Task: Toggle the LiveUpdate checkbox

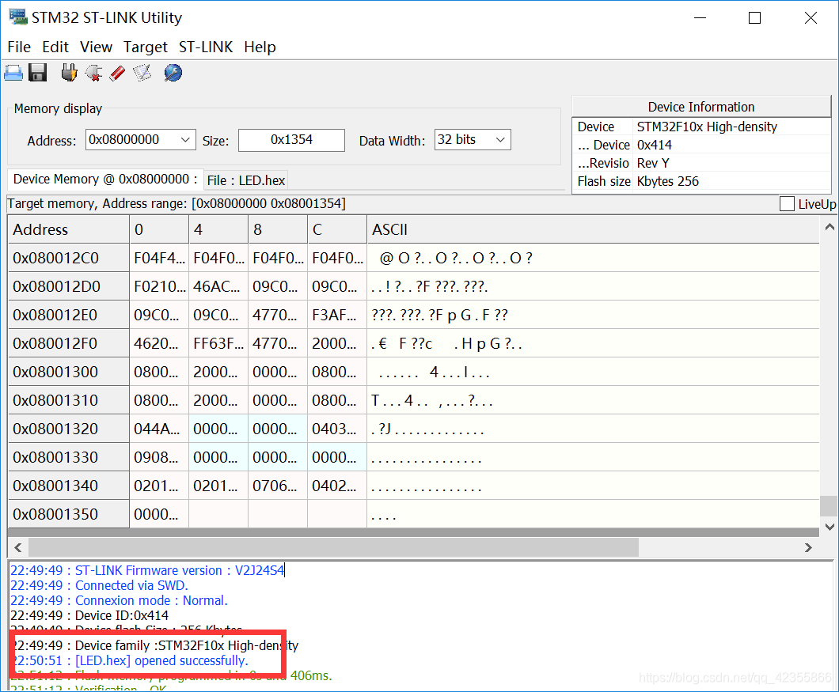Action: (787, 204)
